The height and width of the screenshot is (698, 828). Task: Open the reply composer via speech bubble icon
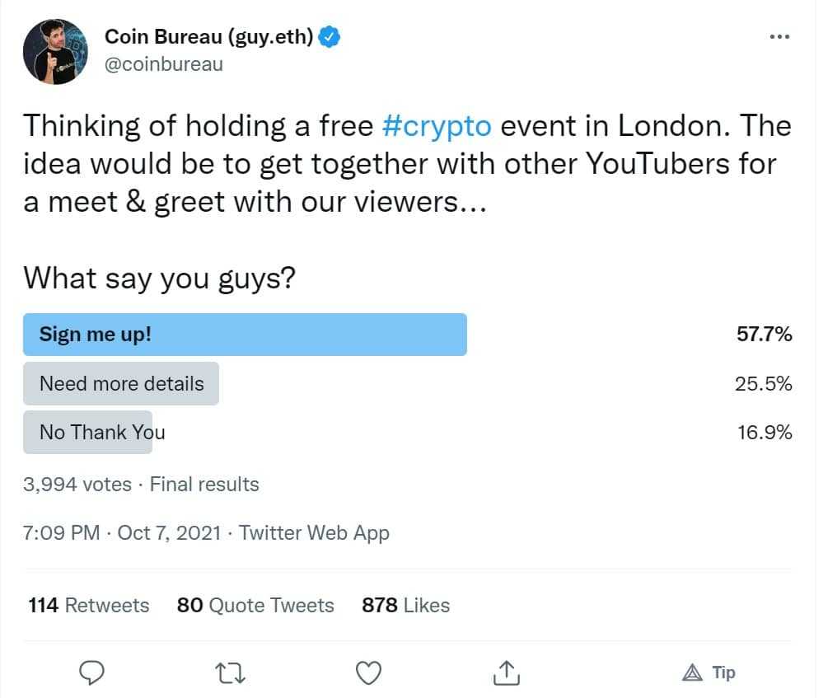(91, 672)
